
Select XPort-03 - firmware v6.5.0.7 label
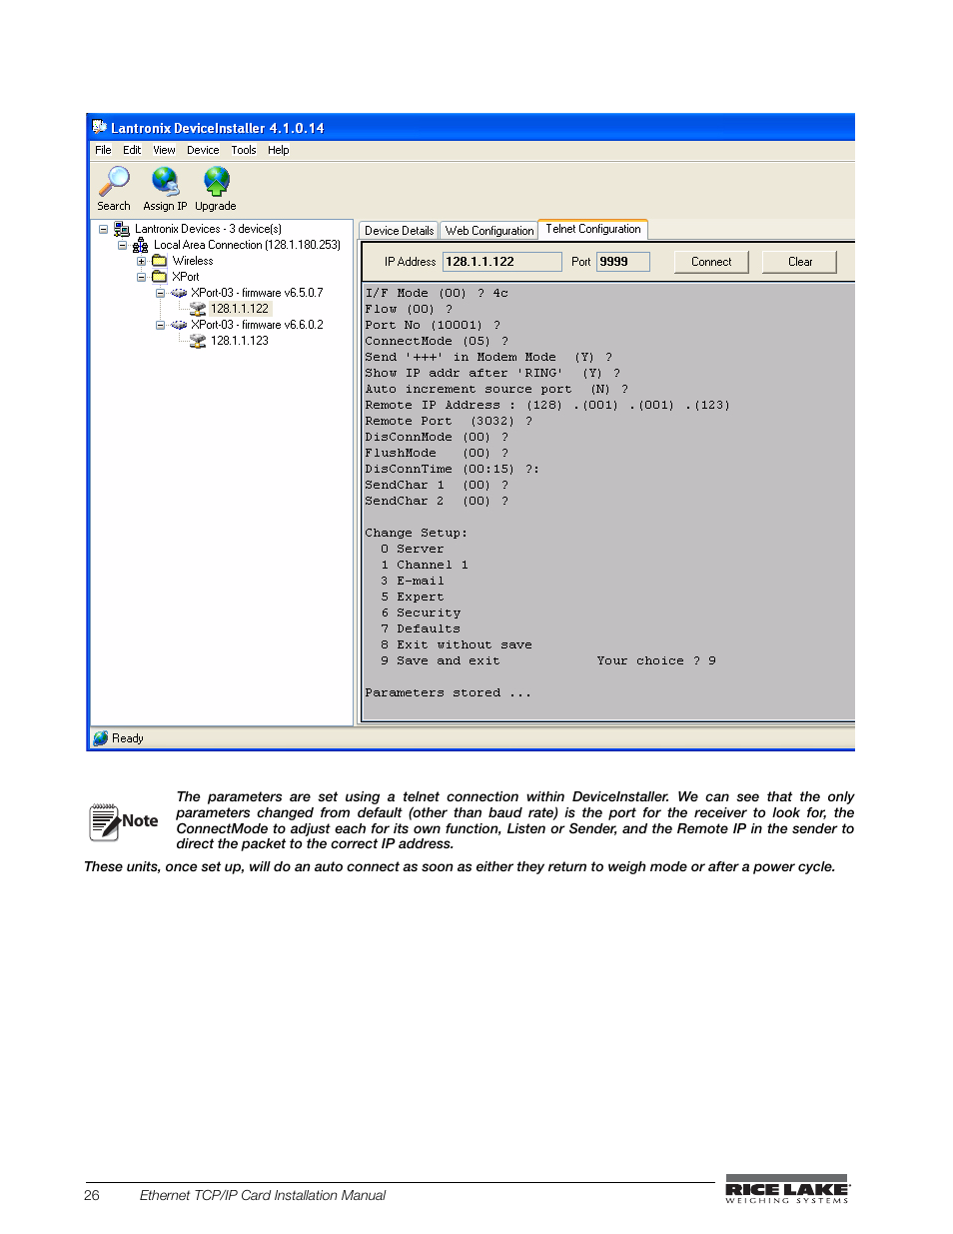point(257,293)
